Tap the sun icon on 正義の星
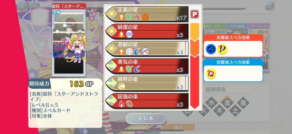 111,13
